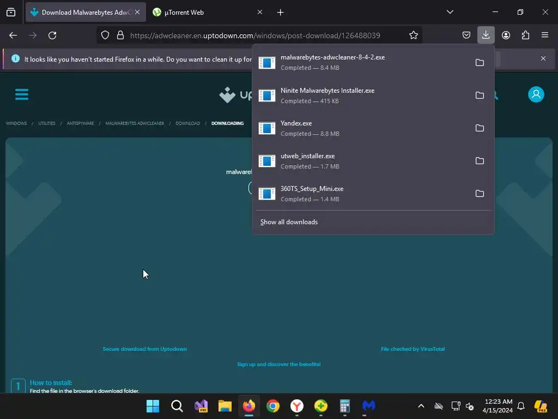Open Windows Start menu
Viewport: 558px width, 419px height.
[x=153, y=406]
